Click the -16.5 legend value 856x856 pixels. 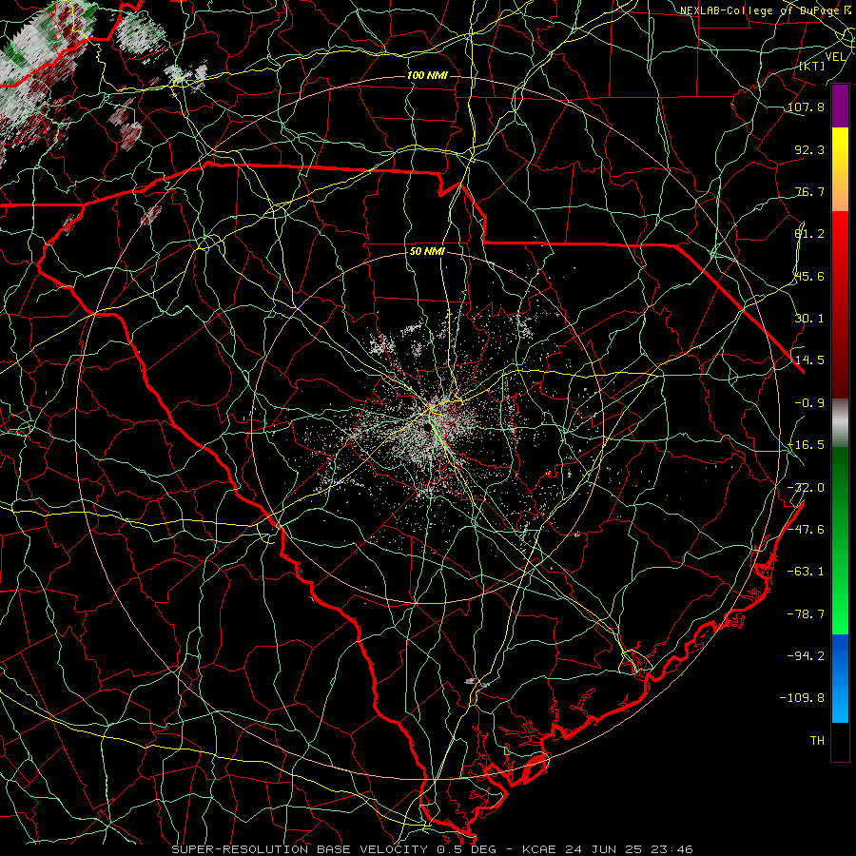click(806, 445)
